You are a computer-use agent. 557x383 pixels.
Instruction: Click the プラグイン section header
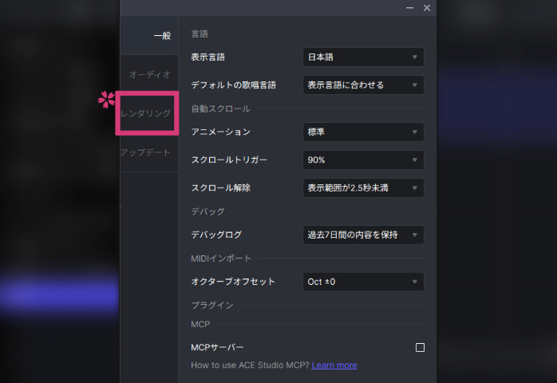point(211,306)
